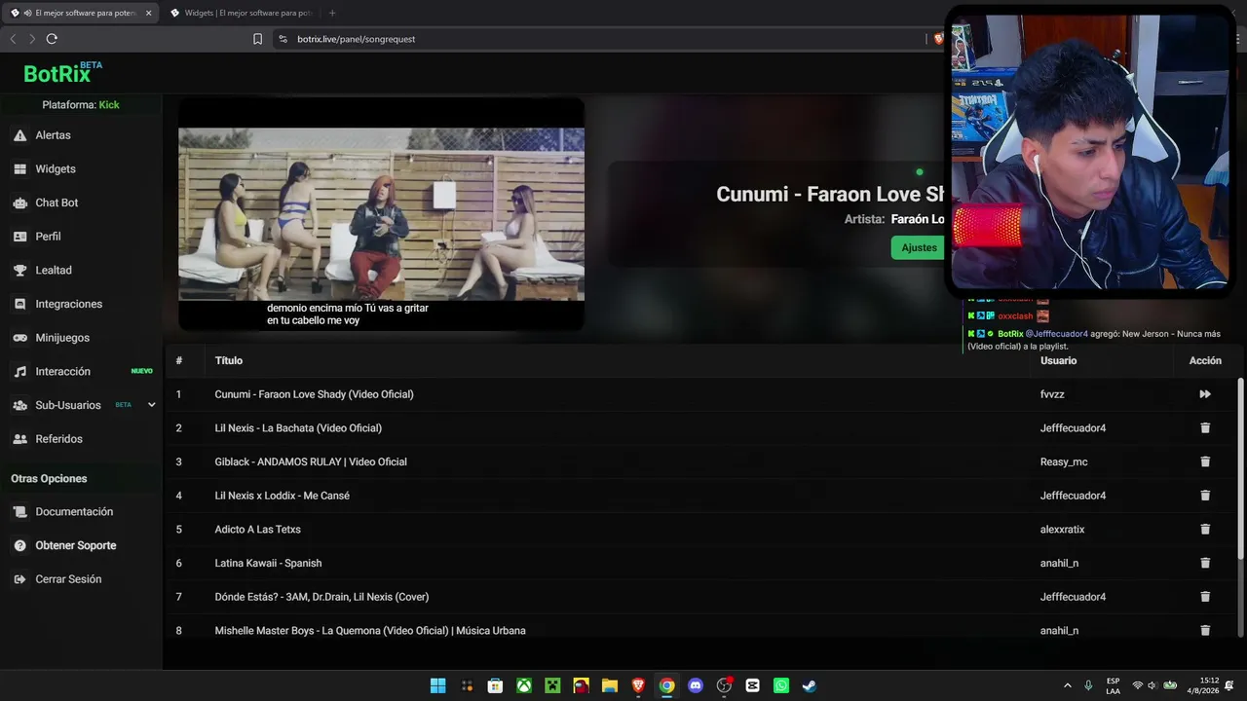Switch to the Widgets browser tab
The width and height of the screenshot is (1247, 701).
coord(240,13)
